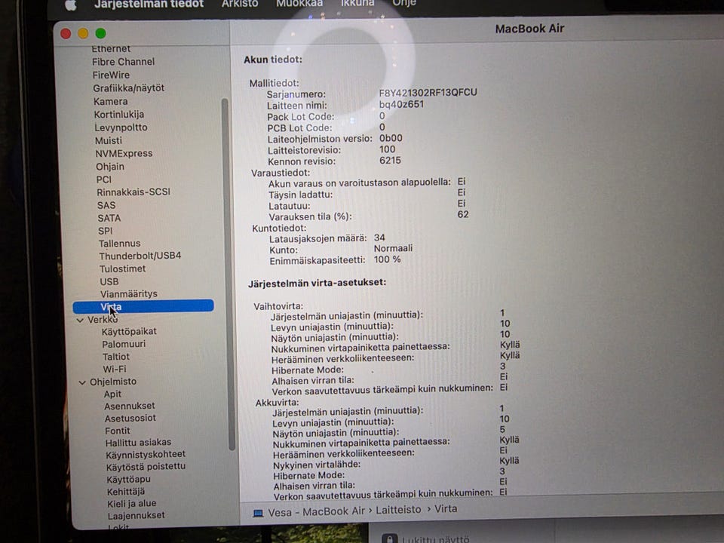724x543 pixels.
Task: Click Virta in the path bar
Action: coord(446,509)
